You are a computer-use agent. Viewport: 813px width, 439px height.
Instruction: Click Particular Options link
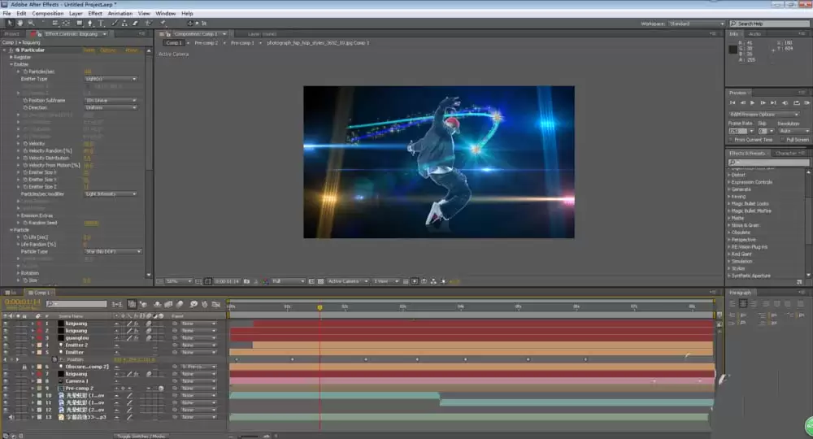108,50
